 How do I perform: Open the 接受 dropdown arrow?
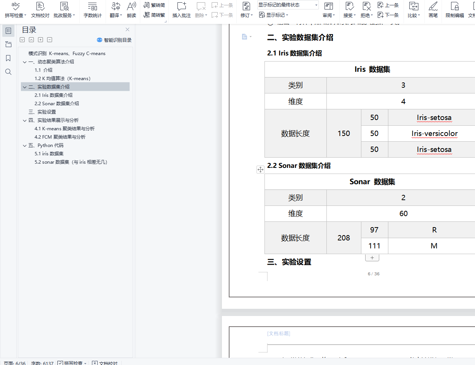pyautogui.click(x=355, y=16)
